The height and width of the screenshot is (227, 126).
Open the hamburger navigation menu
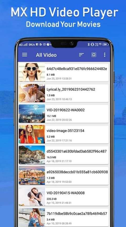tap(25, 55)
